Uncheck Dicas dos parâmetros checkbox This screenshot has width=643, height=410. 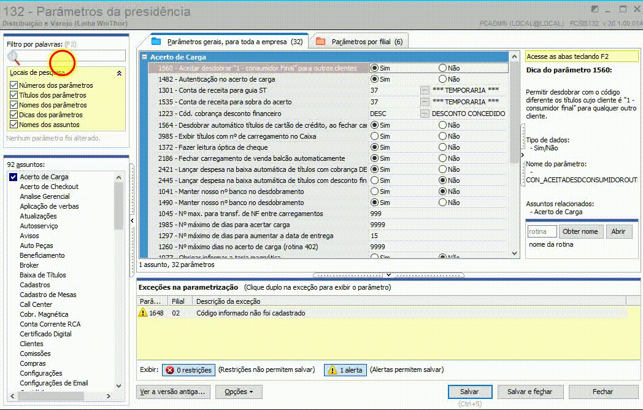[13, 115]
